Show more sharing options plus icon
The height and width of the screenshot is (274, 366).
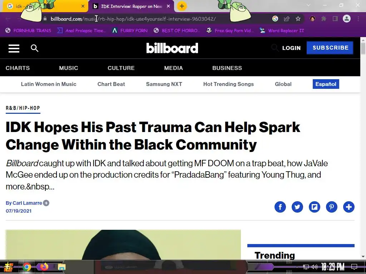[349, 207]
